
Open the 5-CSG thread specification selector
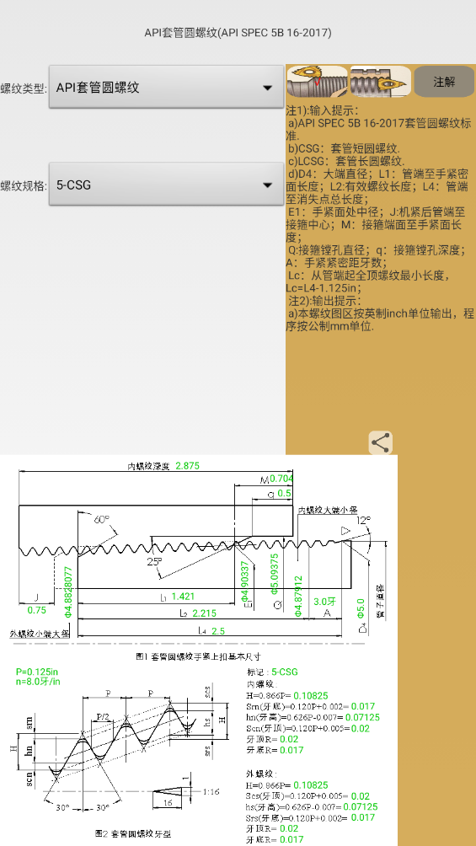click(x=166, y=184)
